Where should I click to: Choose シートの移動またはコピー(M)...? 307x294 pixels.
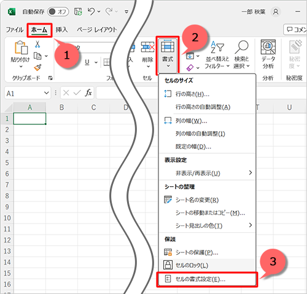click(x=207, y=213)
